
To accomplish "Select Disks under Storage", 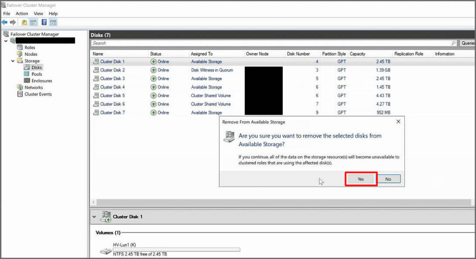I will [37, 67].
